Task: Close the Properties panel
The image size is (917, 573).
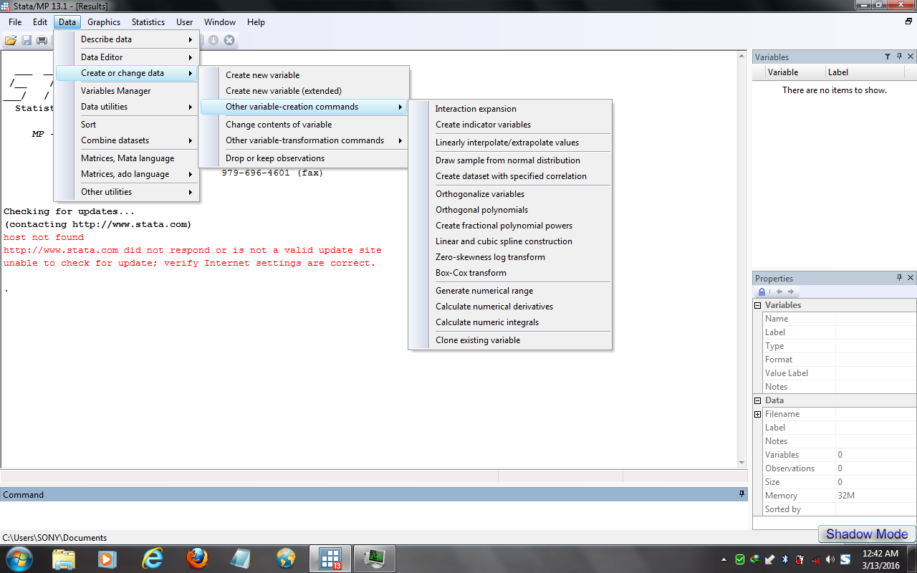Action: click(911, 278)
